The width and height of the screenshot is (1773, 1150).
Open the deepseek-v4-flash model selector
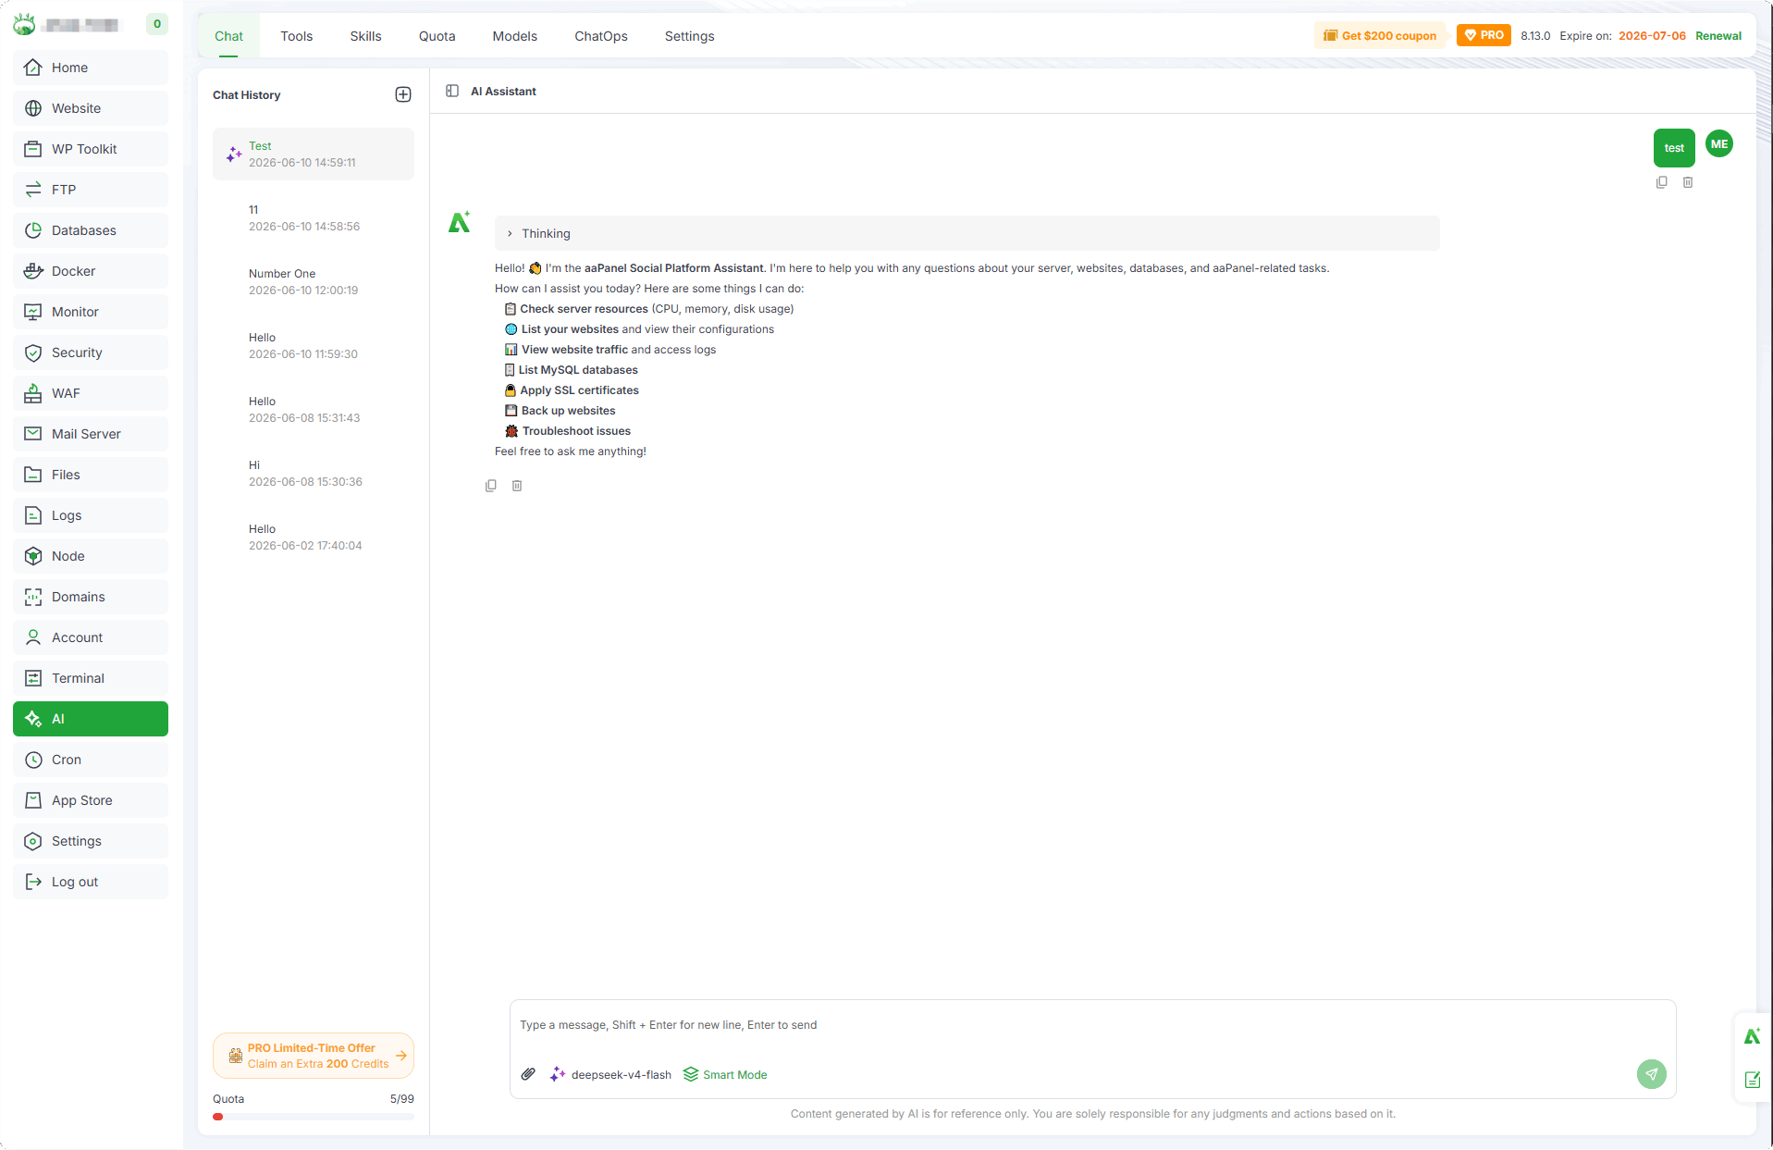610,1074
